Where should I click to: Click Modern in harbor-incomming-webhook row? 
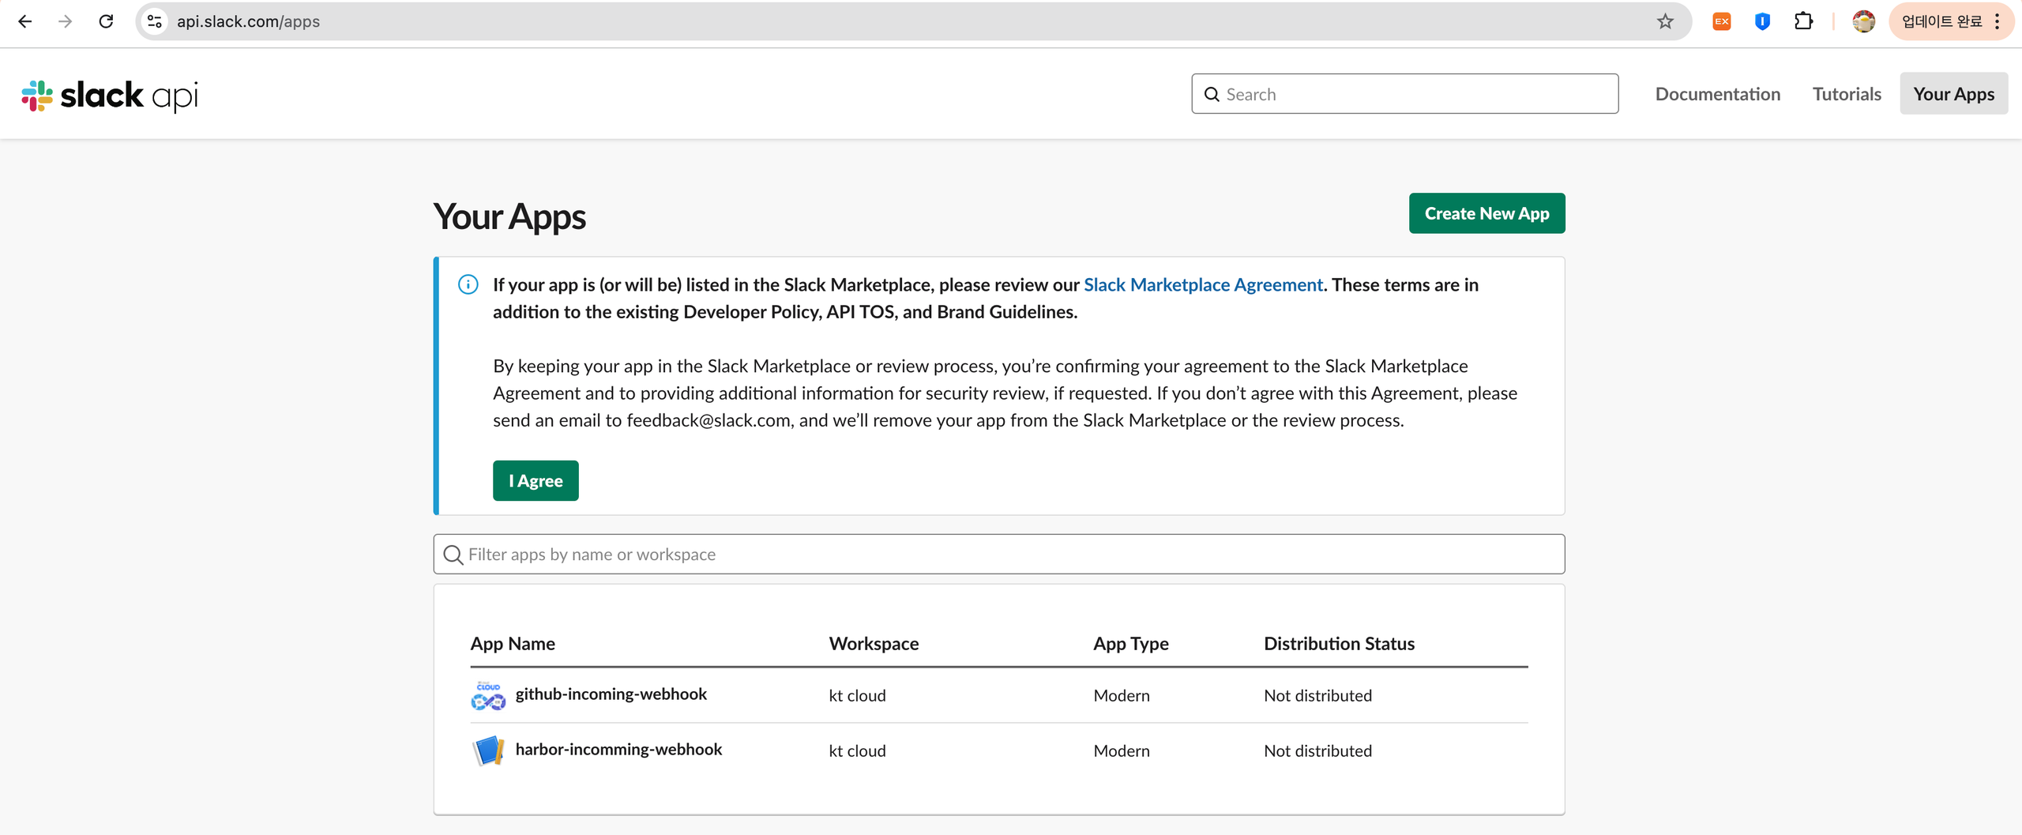1122,751
